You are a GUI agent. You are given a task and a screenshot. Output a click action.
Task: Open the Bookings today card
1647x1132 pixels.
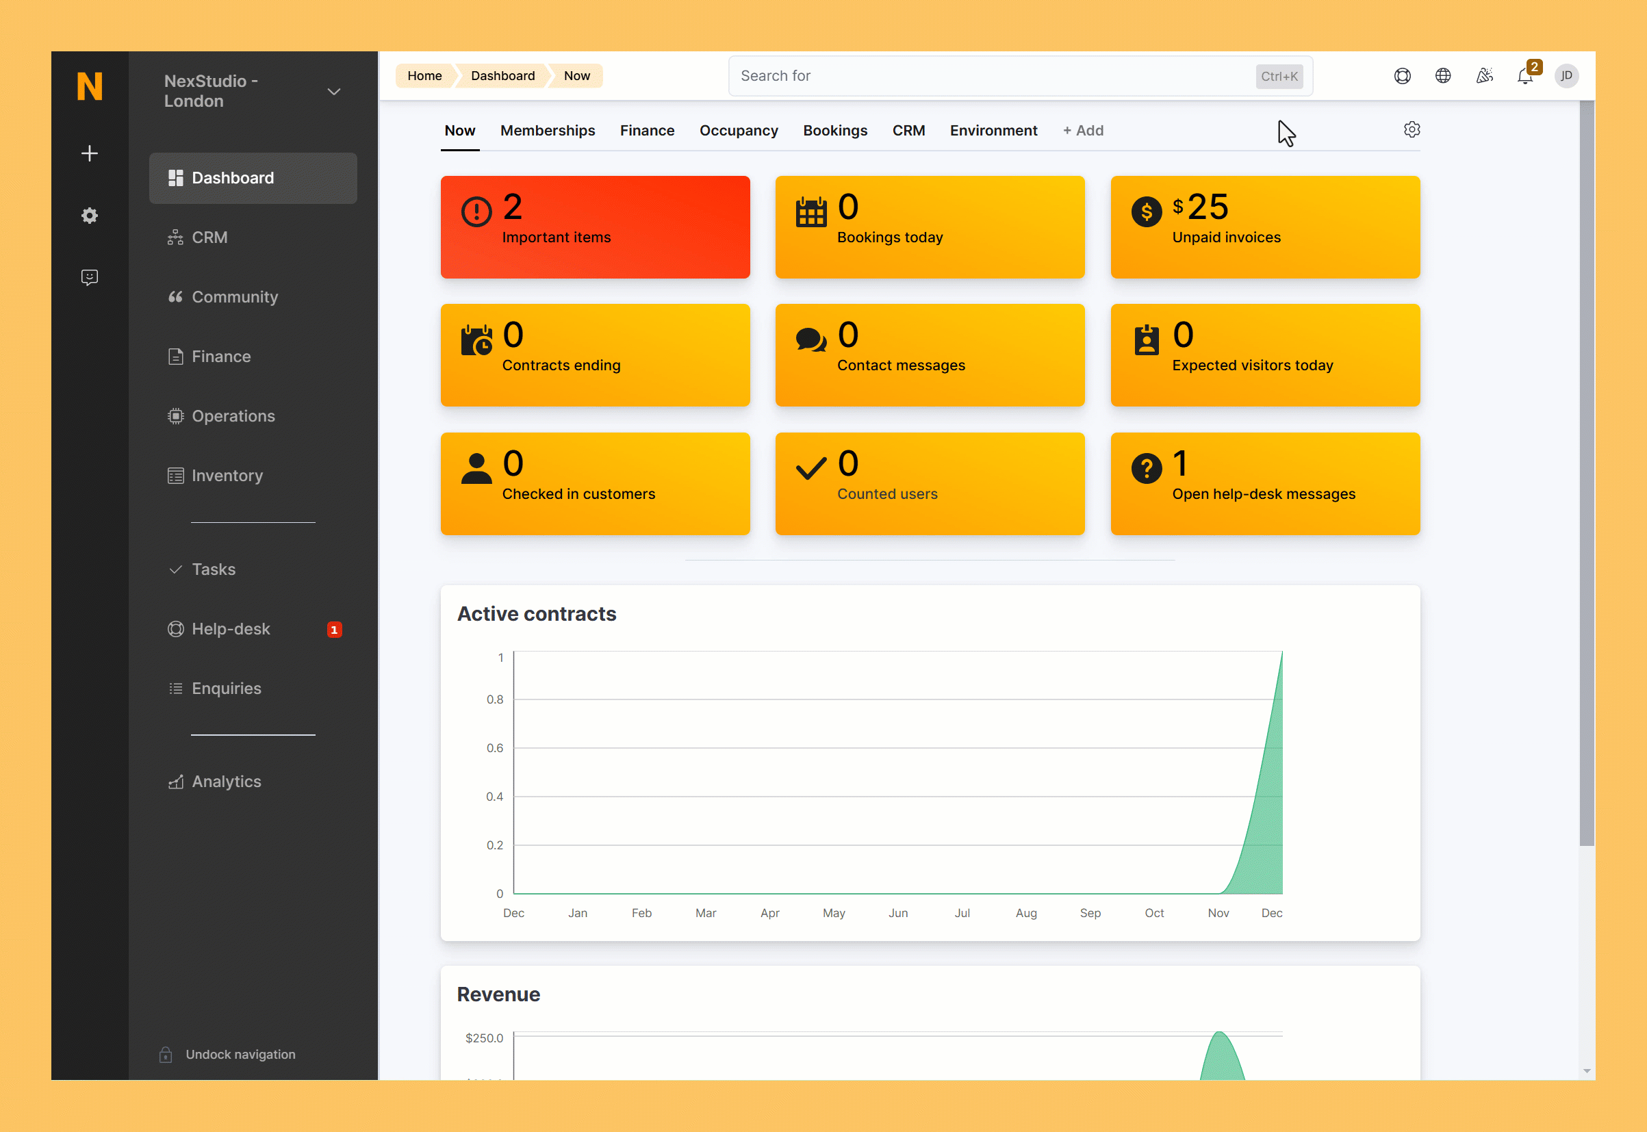point(930,227)
